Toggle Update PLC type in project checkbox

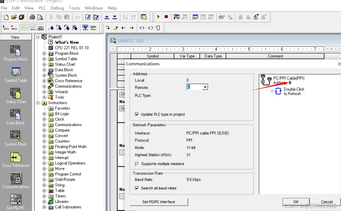coord(137,114)
